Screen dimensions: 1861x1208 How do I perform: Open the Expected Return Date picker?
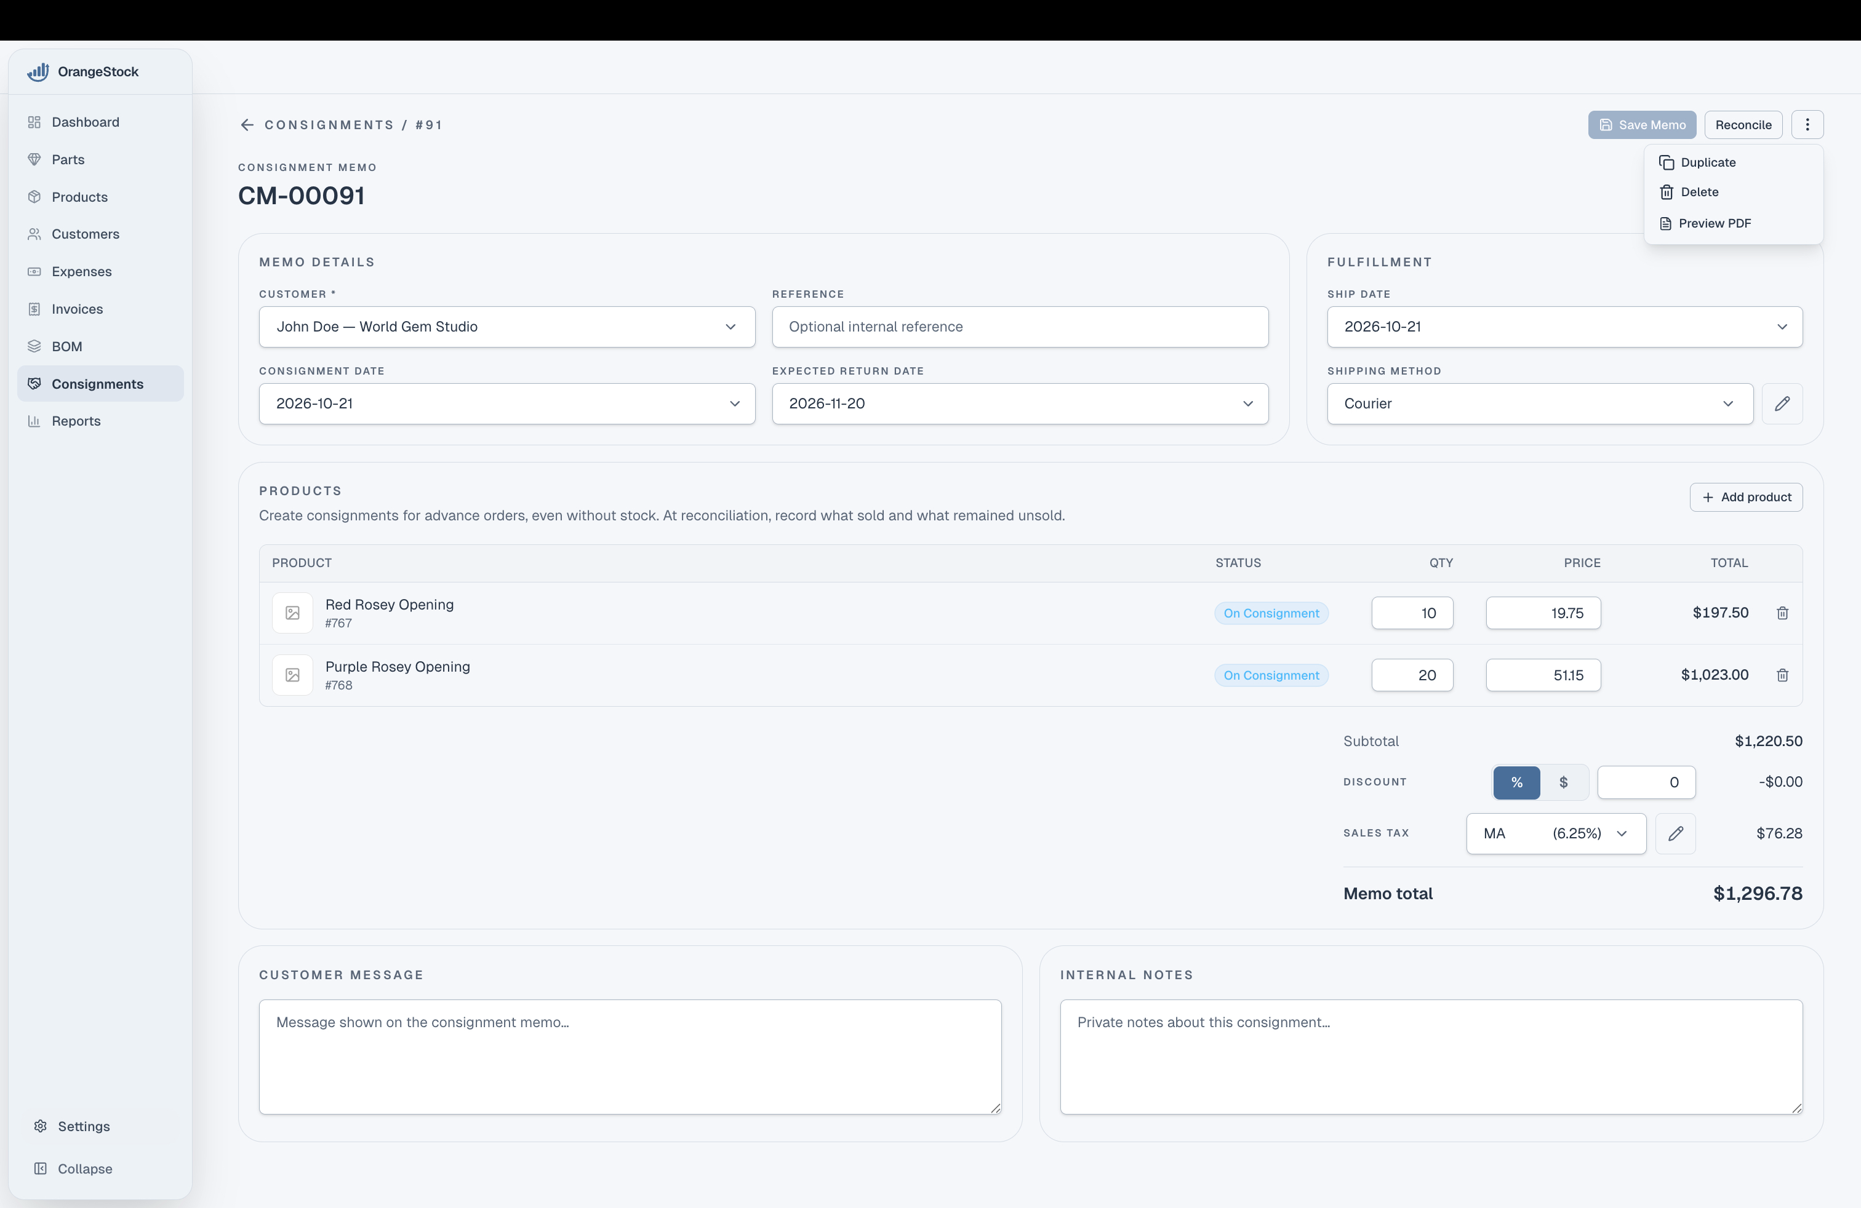[1020, 404]
